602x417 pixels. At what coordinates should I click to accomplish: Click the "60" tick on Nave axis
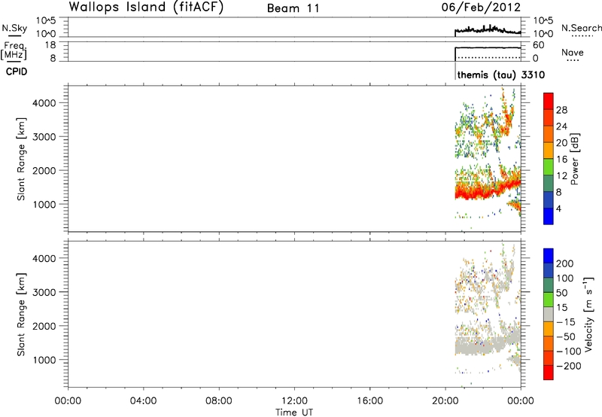[538, 45]
